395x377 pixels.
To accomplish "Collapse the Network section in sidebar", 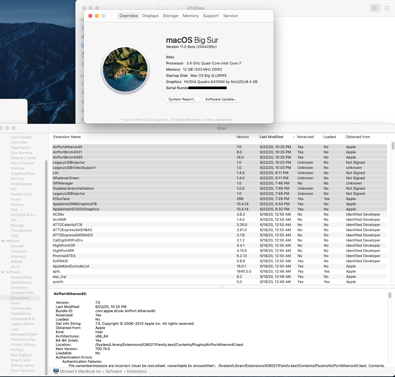I will [x=3, y=241].
